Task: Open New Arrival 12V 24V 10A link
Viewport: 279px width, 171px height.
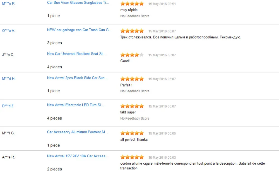Action: [78, 156]
